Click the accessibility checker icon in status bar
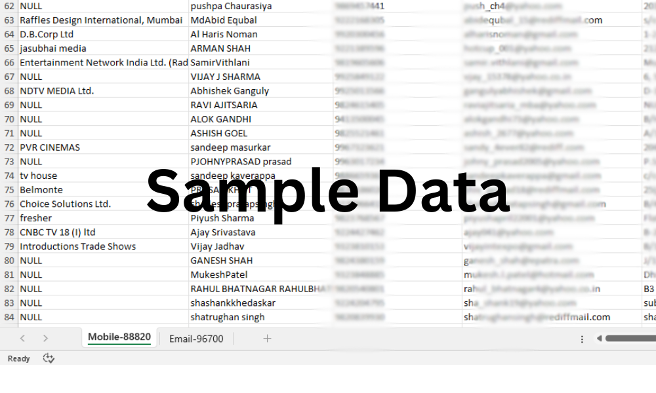Image resolution: width=656 pixels, height=393 pixels. click(x=49, y=358)
